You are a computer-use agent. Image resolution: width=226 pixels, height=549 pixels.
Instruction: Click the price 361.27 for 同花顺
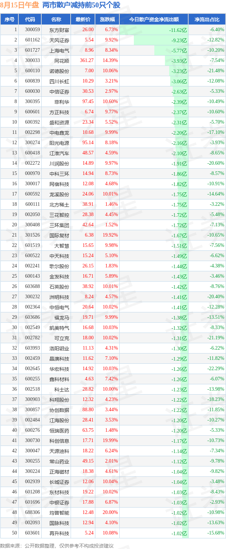click(x=87, y=61)
